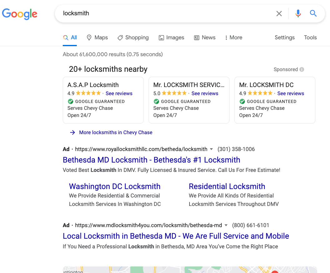Screen dimensions: 330x273
Task: Submit search with magnifying glass icon
Action: click(x=313, y=13)
